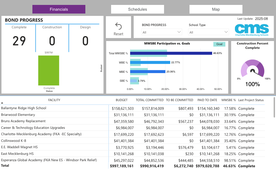This screenshot has height=169, width=276.
Task: Click the teal Goal legend marker
Action: pos(219,44)
